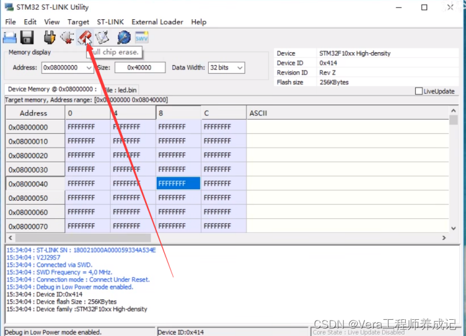Click the Size input field 0x40000
This screenshot has width=466, height=336.
140,68
